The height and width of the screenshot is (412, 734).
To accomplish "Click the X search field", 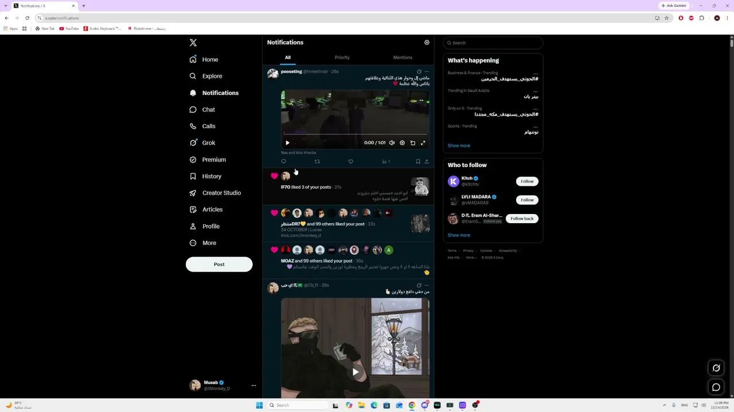I will pos(493,43).
